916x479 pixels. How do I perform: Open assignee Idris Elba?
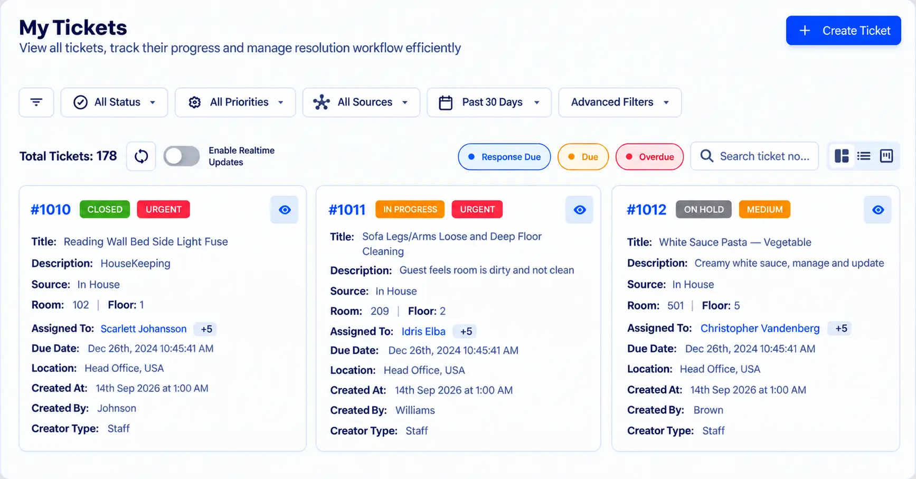pos(423,331)
